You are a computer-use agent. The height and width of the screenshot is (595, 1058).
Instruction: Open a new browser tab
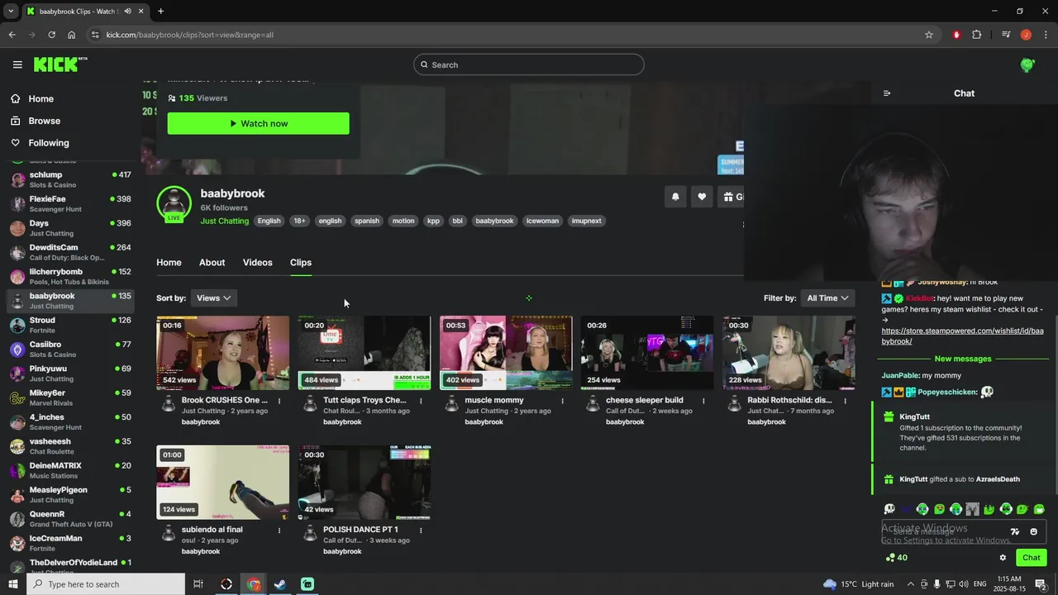tap(160, 12)
